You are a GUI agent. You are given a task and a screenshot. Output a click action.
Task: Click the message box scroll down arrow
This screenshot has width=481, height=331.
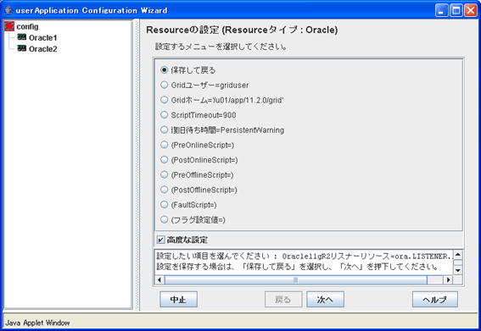(x=458, y=270)
